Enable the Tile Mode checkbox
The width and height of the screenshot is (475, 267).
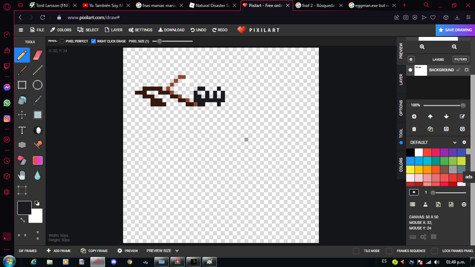point(356,251)
